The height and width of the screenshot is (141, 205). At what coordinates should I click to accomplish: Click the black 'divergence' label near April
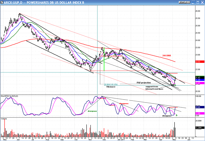[x=167, y=116]
